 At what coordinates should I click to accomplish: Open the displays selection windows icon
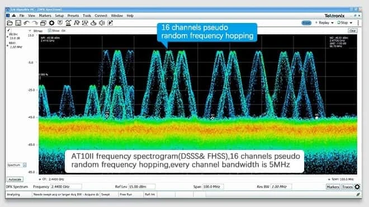point(43,23)
